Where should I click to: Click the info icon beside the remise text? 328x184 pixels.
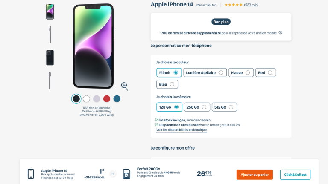pyautogui.click(x=281, y=32)
